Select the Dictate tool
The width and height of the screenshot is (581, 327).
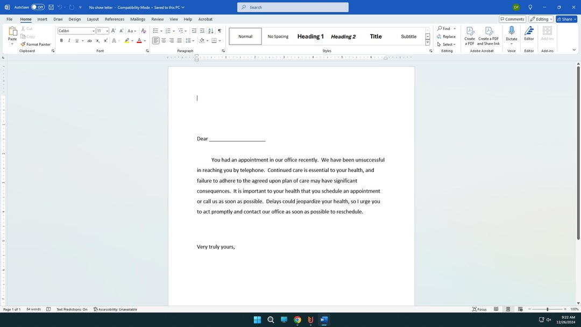pos(511,35)
